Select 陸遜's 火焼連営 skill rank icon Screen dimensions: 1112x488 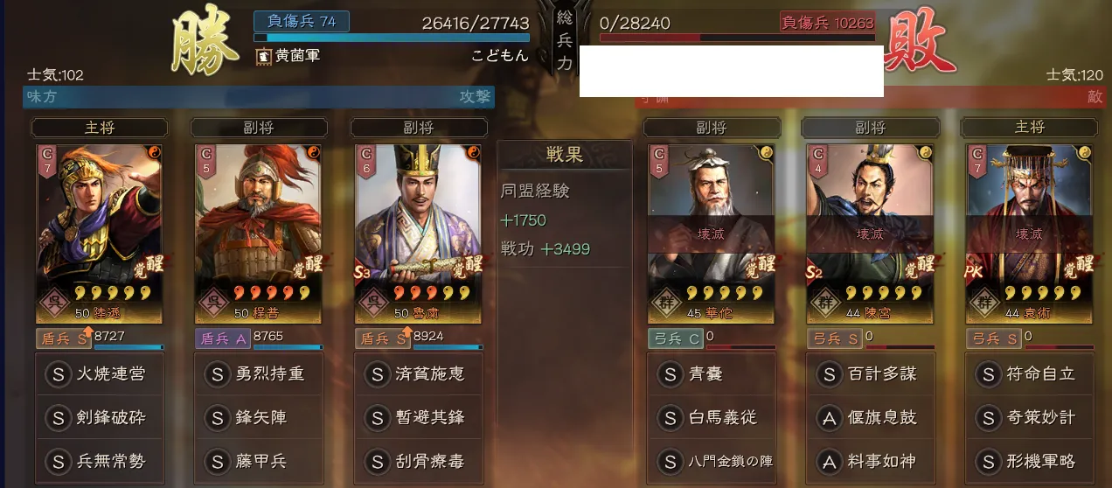click(58, 374)
